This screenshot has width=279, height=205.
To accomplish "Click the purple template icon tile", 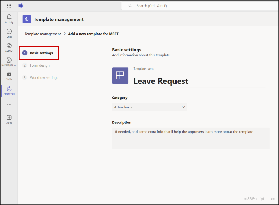I will coord(120,76).
